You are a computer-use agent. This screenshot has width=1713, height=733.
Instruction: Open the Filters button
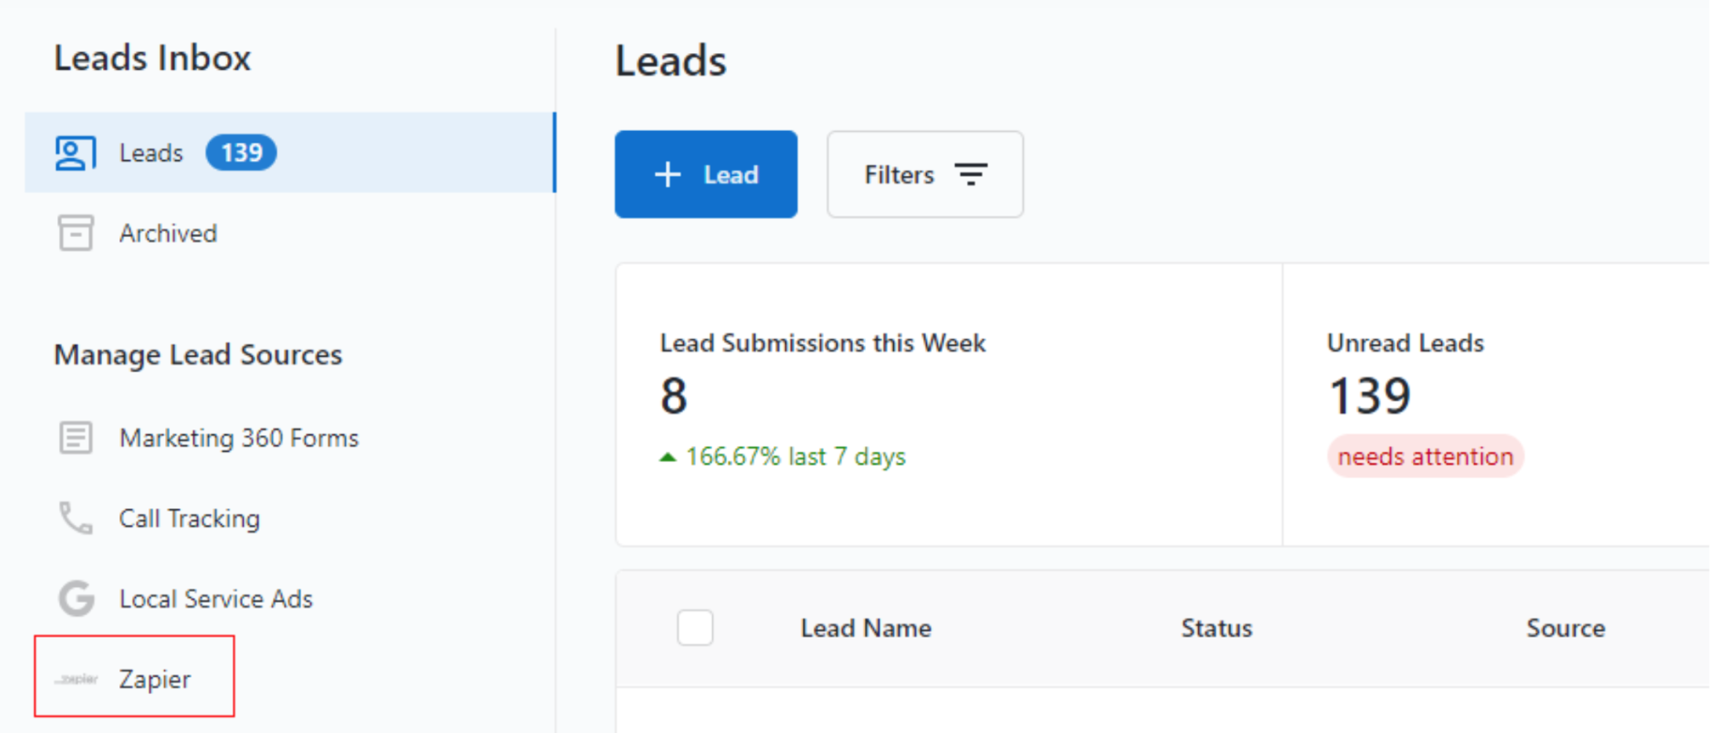point(925,174)
